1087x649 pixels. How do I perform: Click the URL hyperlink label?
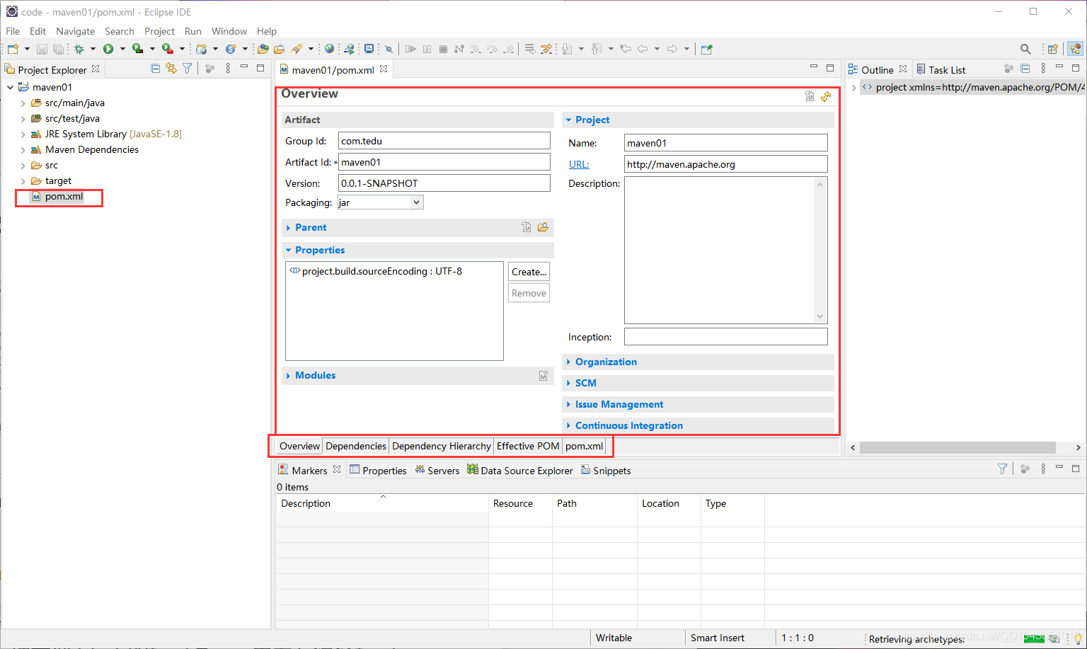(x=579, y=164)
